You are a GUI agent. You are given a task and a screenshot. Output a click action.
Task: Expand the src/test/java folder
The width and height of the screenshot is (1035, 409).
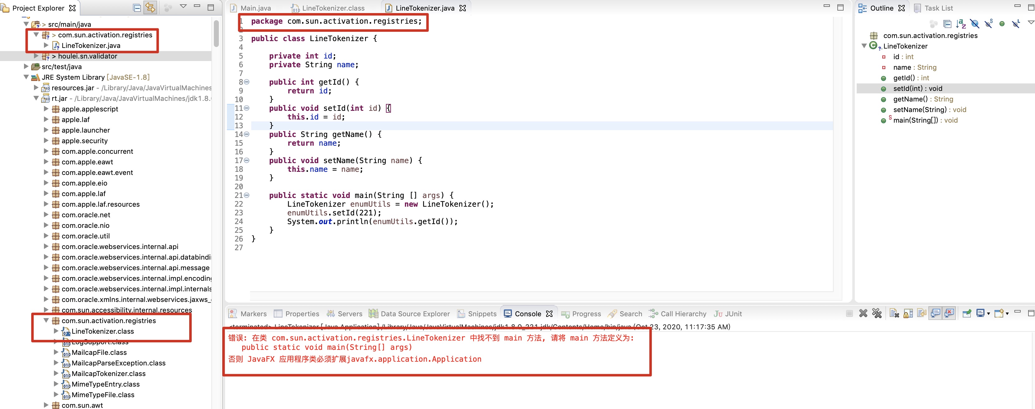[x=26, y=67]
